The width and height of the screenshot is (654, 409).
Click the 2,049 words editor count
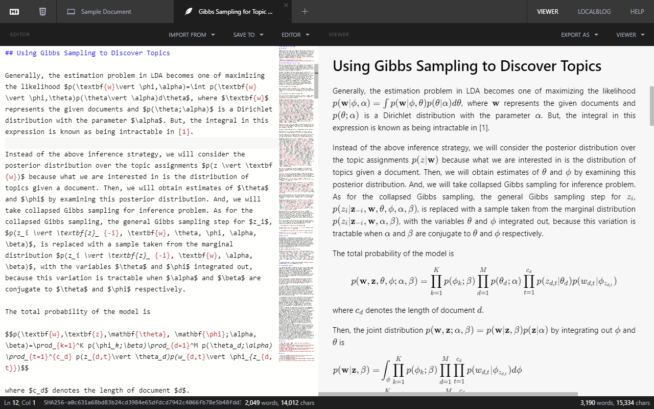pyautogui.click(x=261, y=403)
